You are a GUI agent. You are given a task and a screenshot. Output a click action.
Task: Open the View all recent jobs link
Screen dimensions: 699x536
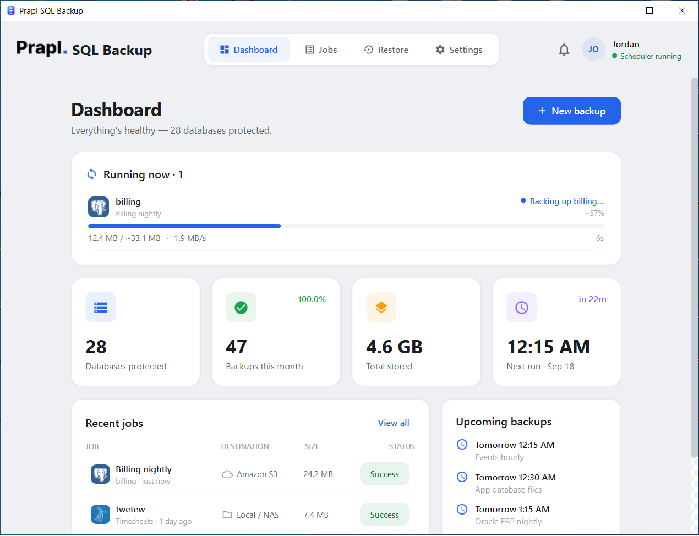[x=394, y=423]
